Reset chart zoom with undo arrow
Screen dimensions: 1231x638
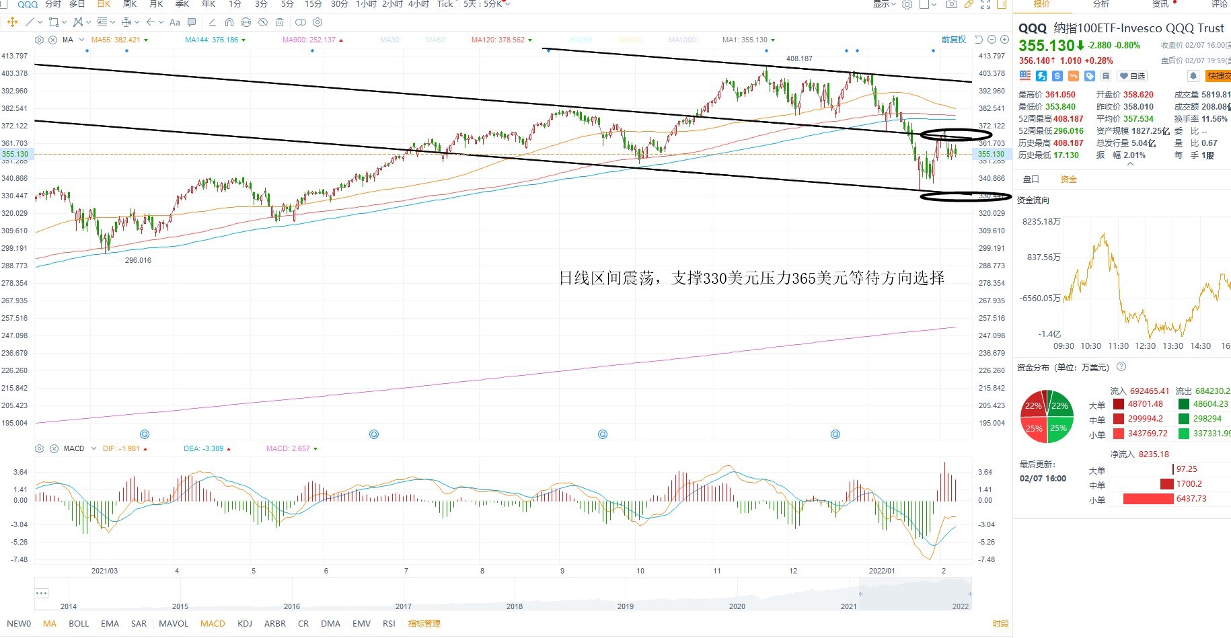(x=979, y=40)
